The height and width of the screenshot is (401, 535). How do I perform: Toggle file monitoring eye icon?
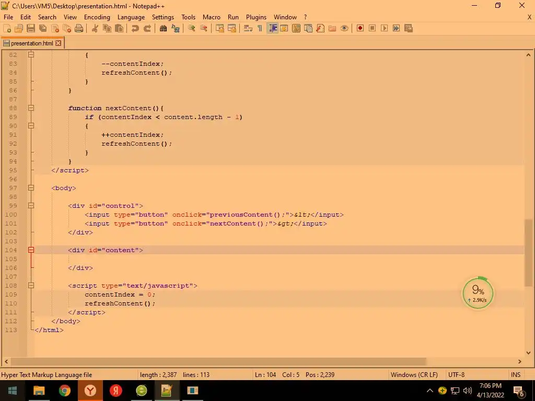click(344, 28)
